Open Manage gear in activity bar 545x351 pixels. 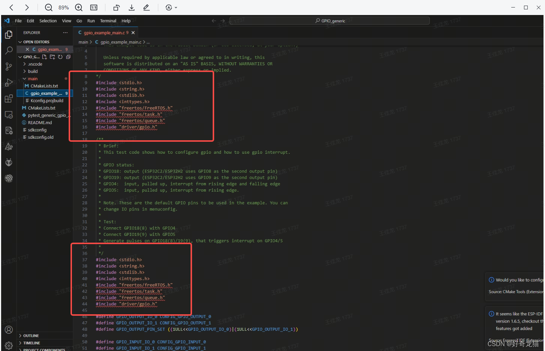[9, 345]
